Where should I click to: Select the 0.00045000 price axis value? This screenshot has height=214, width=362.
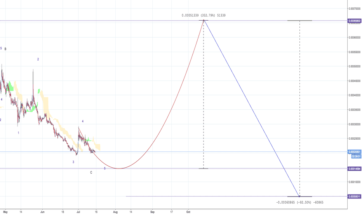click(354, 81)
